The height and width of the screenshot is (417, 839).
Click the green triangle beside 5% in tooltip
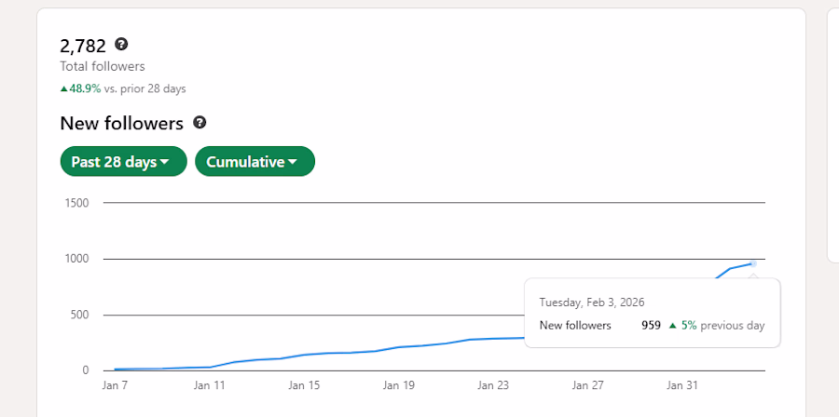click(x=673, y=325)
